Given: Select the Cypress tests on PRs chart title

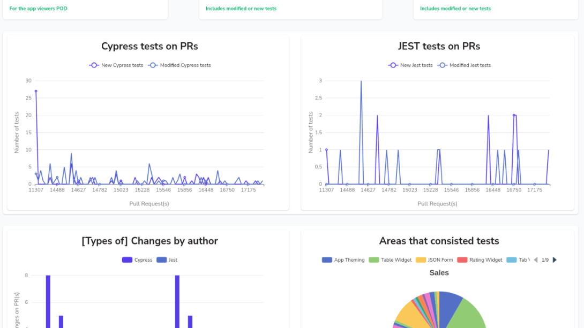Looking at the screenshot, I should point(149,47).
